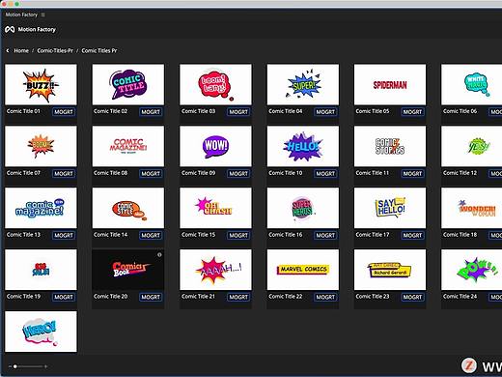Screen dimensions: 502x377
Task: Select the HERO! thumbnail in last row
Action: click(x=41, y=332)
